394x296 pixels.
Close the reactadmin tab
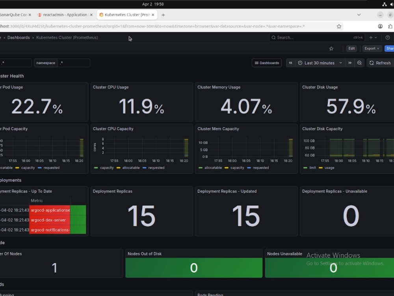pos(91,15)
